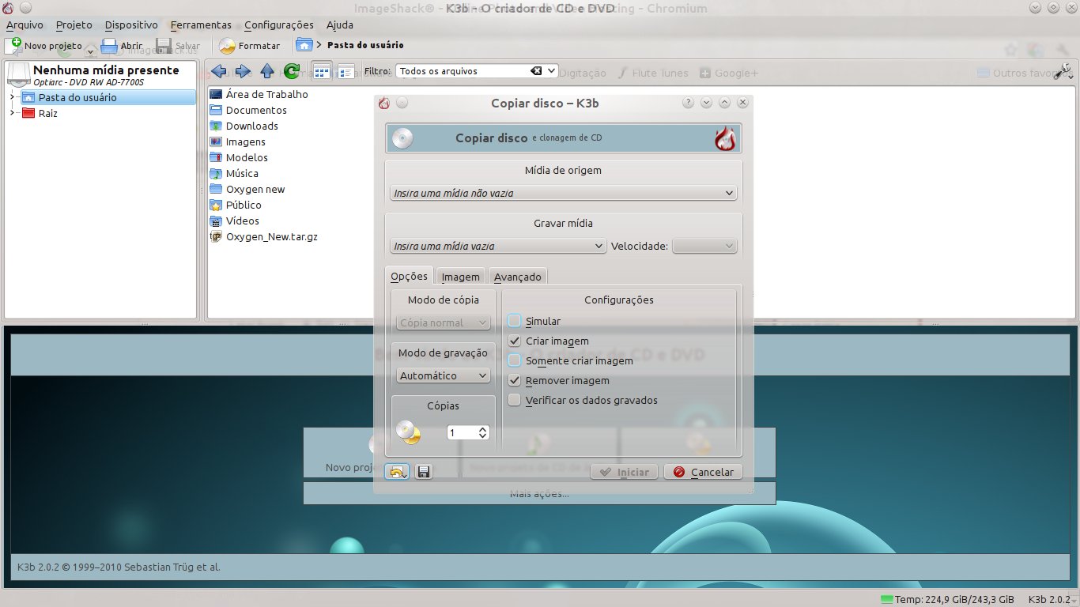Select Área de Trabalho folder
The height and width of the screenshot is (607, 1080).
point(259,94)
